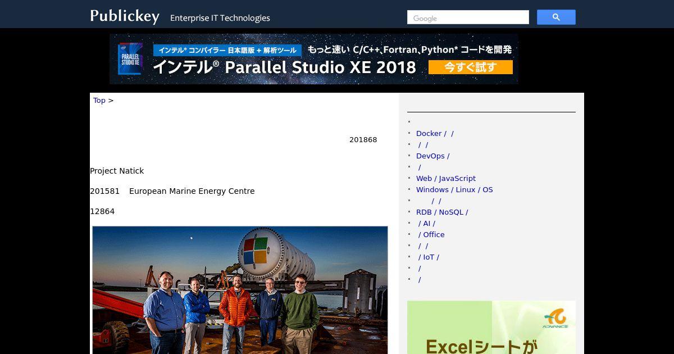Click the European Marine Energy Centre text
Screen dimensions: 674x354
(x=192, y=191)
